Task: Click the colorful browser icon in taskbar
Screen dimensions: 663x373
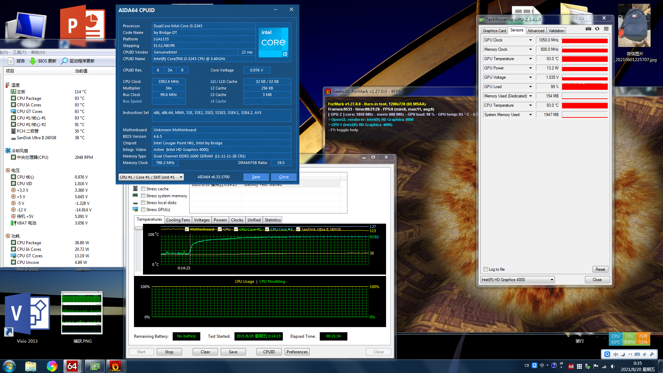Action: point(52,366)
